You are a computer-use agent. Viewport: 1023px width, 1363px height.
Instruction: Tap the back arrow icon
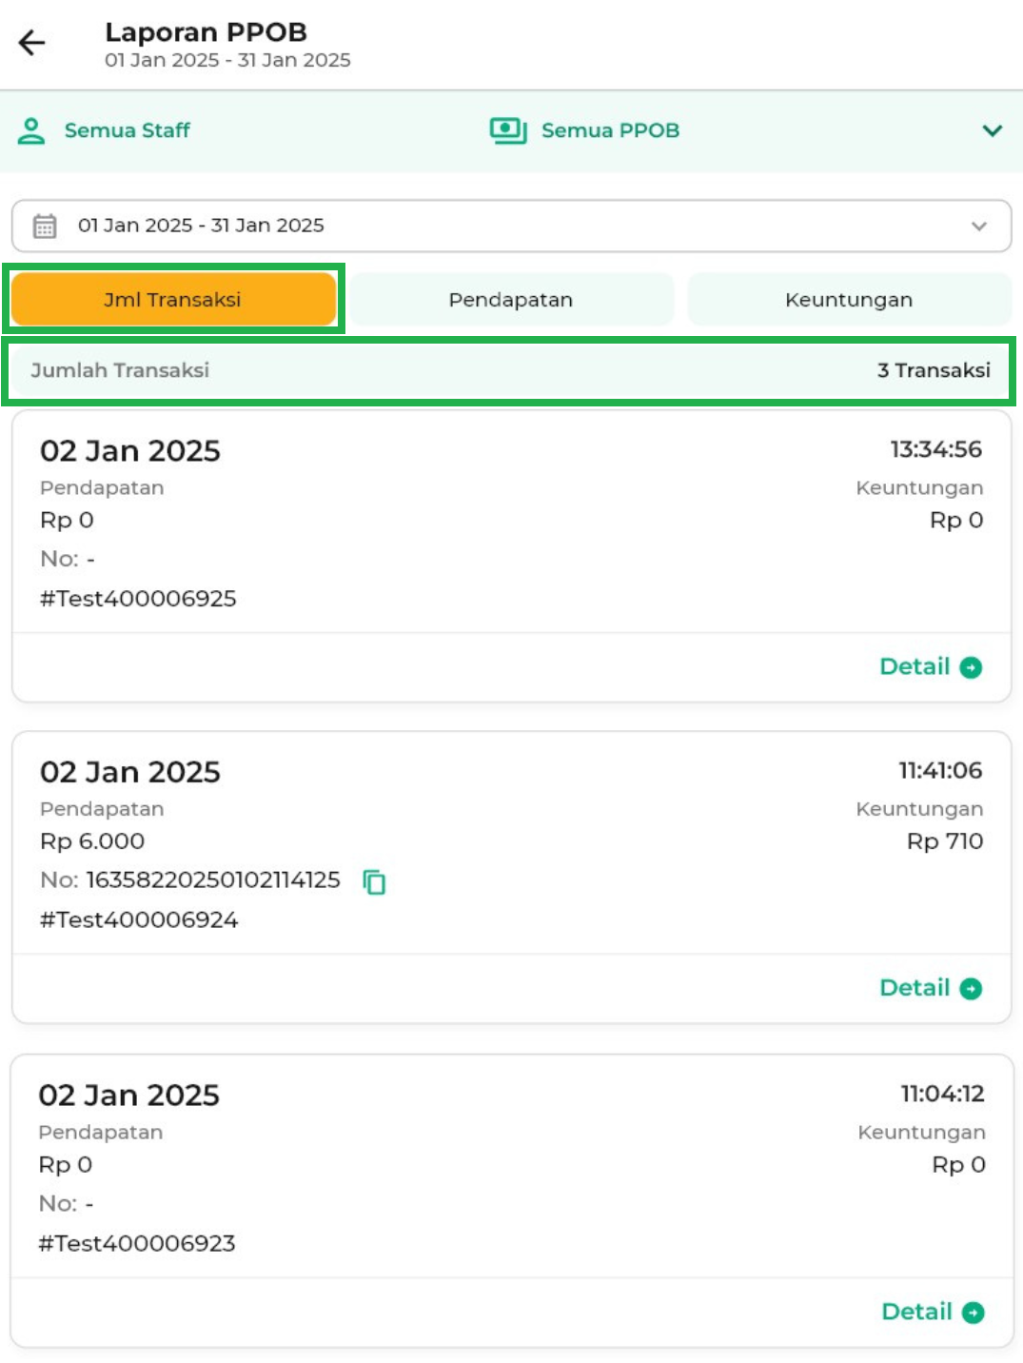[x=32, y=43]
